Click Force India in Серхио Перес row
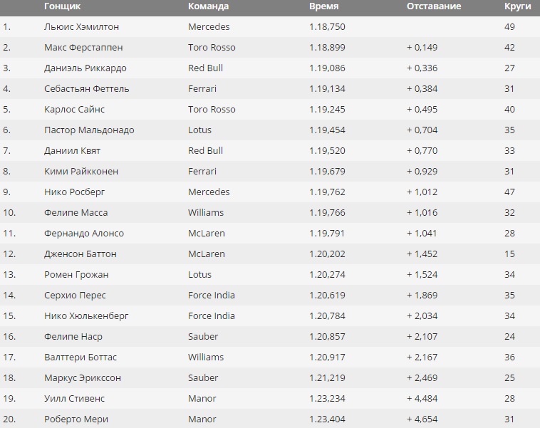The width and height of the screenshot is (540, 428). pyautogui.click(x=212, y=296)
